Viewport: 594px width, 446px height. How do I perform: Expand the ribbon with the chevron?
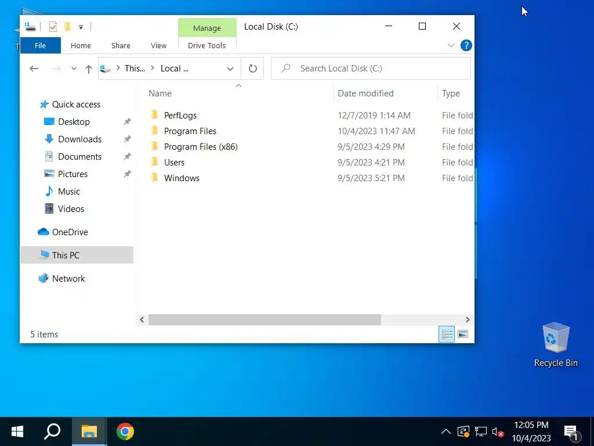451,45
